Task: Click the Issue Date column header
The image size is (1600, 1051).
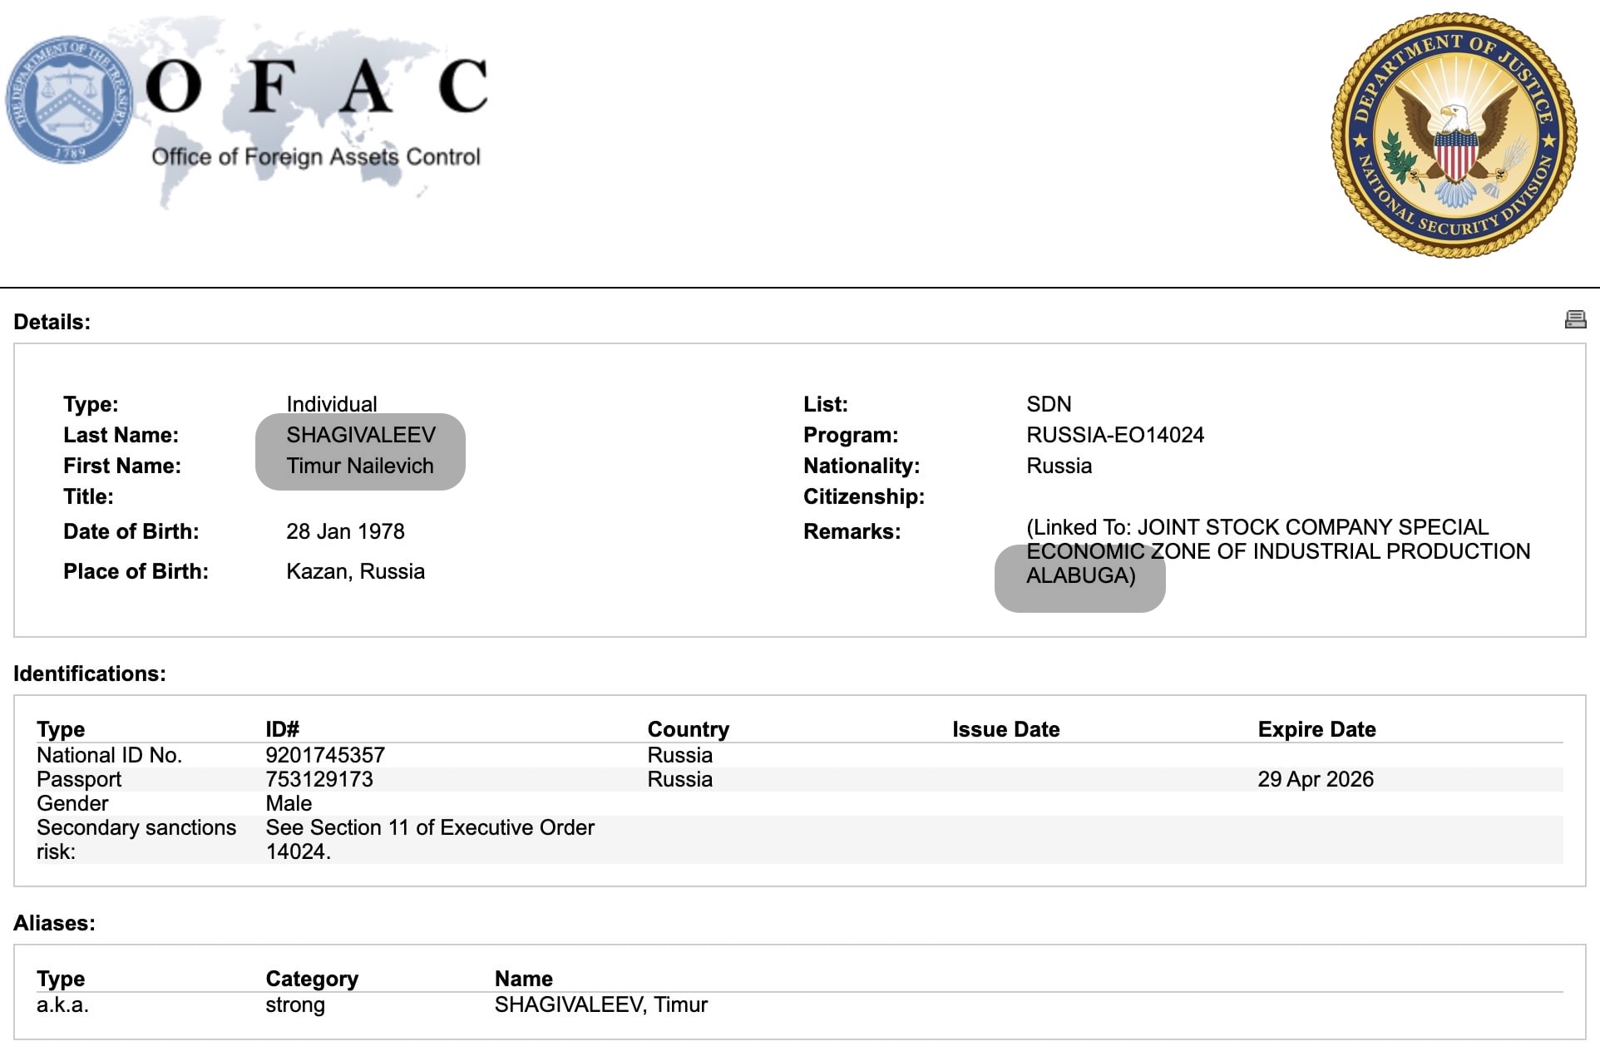Action: [1005, 729]
